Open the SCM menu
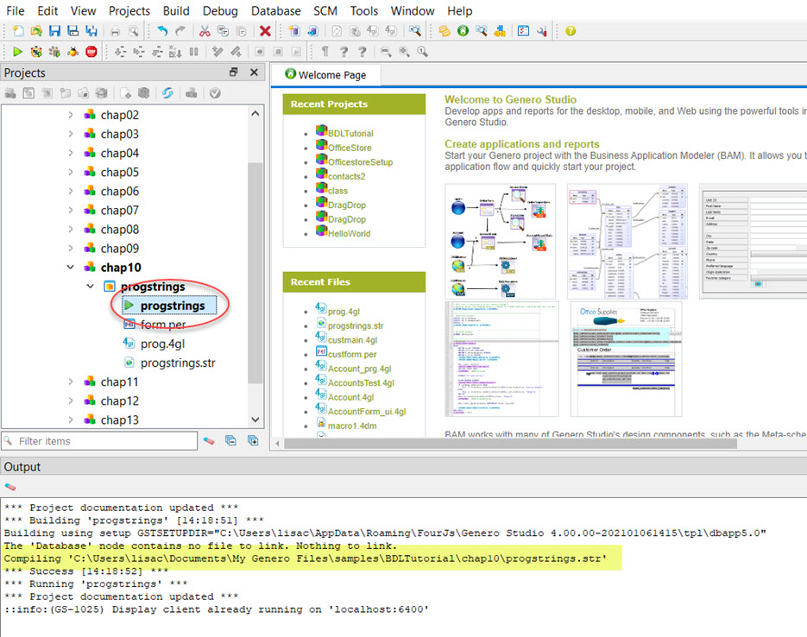807x637 pixels. (325, 11)
